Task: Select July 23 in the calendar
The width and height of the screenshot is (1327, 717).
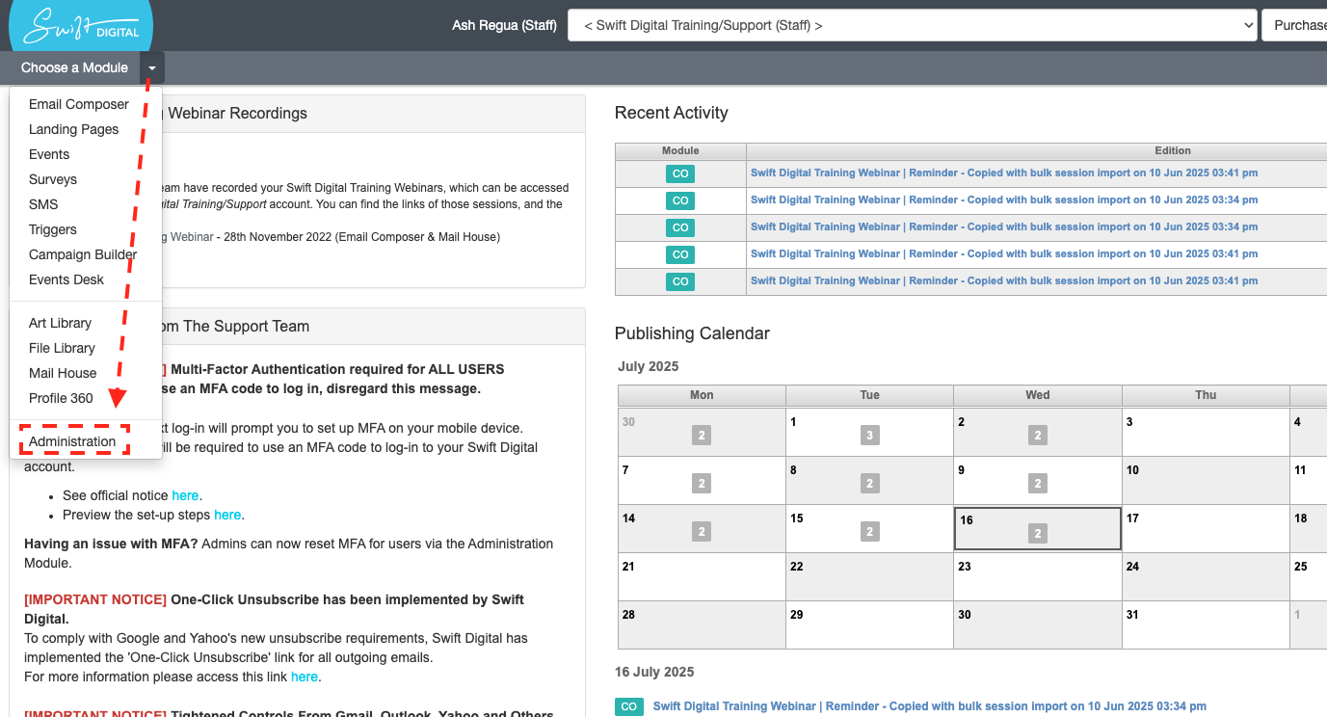Action: (x=1038, y=576)
